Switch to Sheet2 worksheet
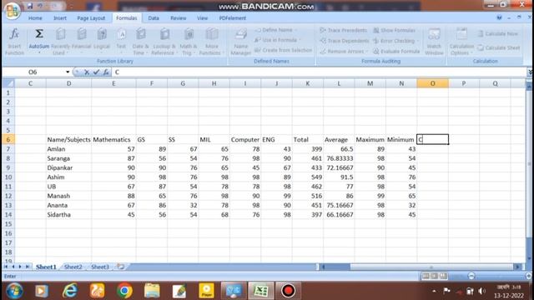The width and height of the screenshot is (534, 300). (x=73, y=267)
